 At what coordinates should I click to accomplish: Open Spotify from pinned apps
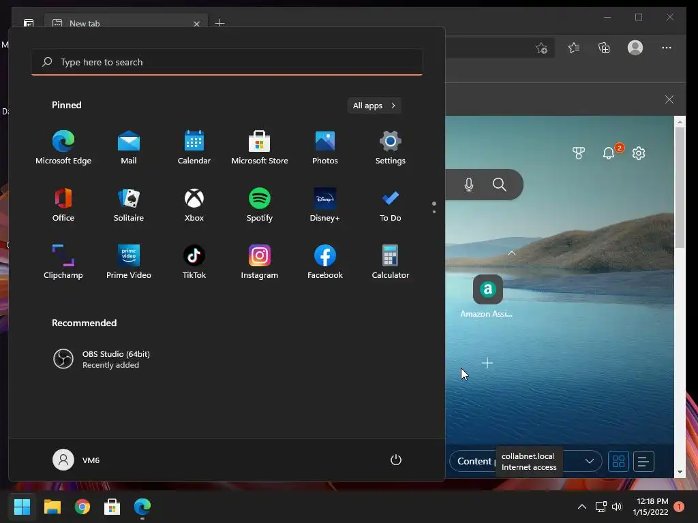260,204
